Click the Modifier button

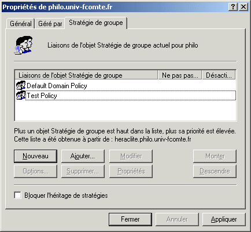[x=131, y=156]
